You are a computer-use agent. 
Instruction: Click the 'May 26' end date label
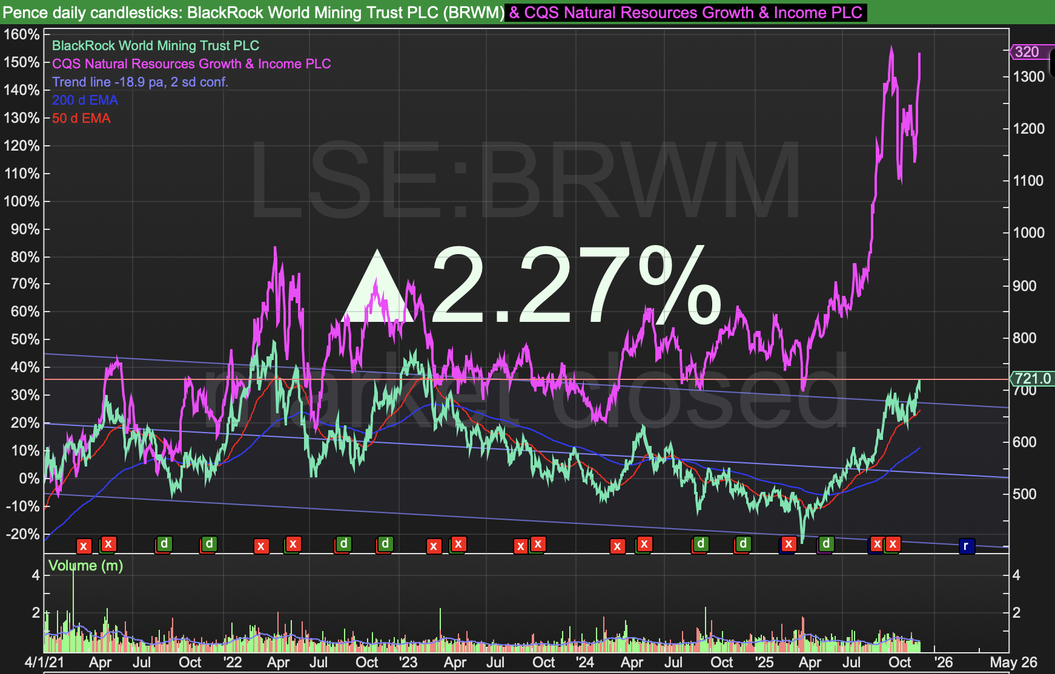[1014, 663]
